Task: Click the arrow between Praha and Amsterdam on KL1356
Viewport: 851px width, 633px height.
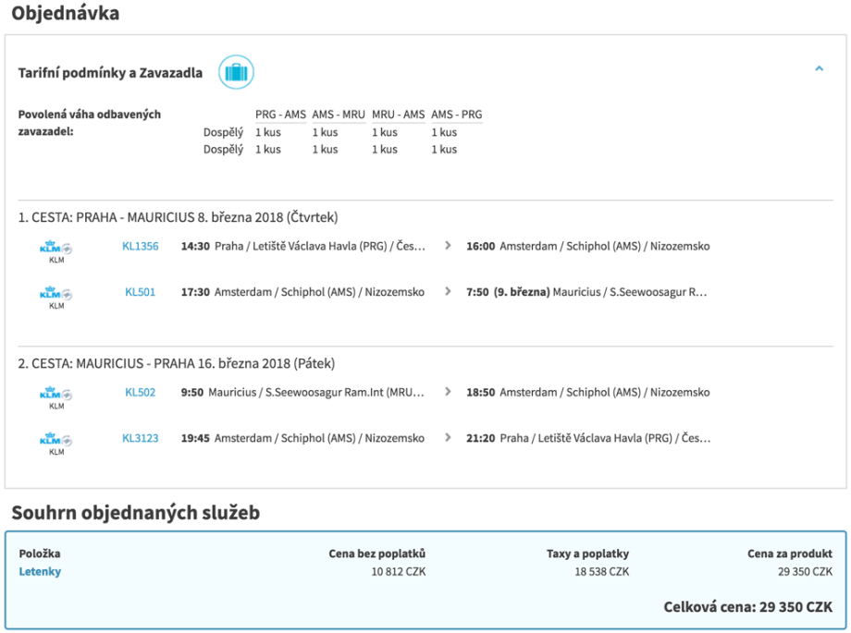Action: click(448, 247)
